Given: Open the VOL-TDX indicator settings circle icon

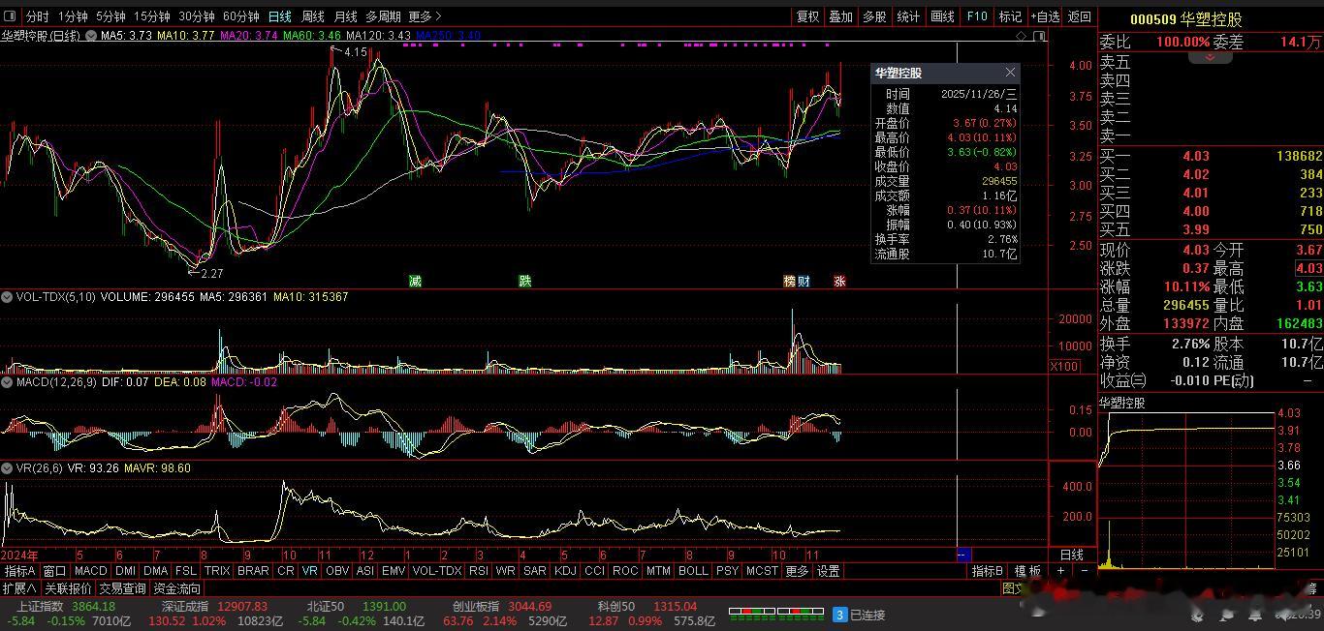Looking at the screenshot, I should point(8,297).
